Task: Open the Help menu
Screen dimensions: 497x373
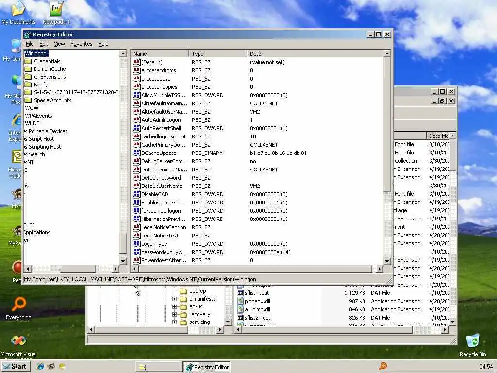Action: [x=103, y=44]
